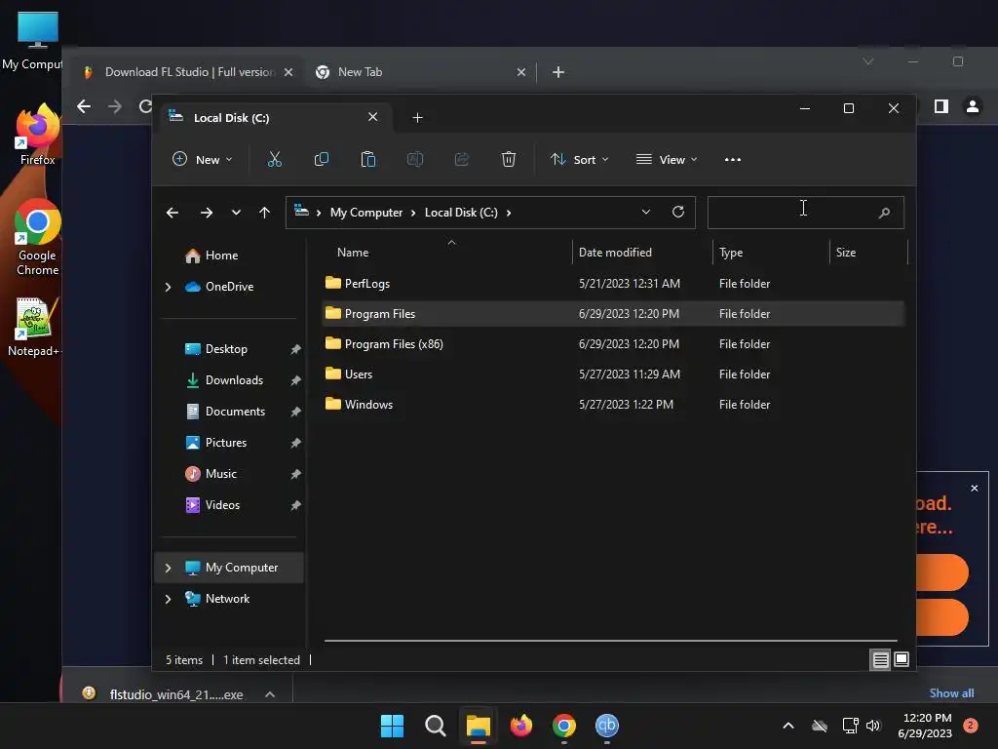Unpin Music from quick access
Viewport: 998px width, 749px height.
(295, 474)
